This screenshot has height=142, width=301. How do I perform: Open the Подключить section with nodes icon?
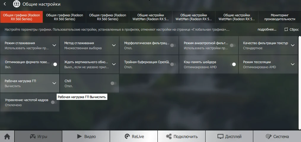181,136
